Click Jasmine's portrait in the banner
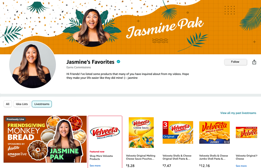 point(92,28)
